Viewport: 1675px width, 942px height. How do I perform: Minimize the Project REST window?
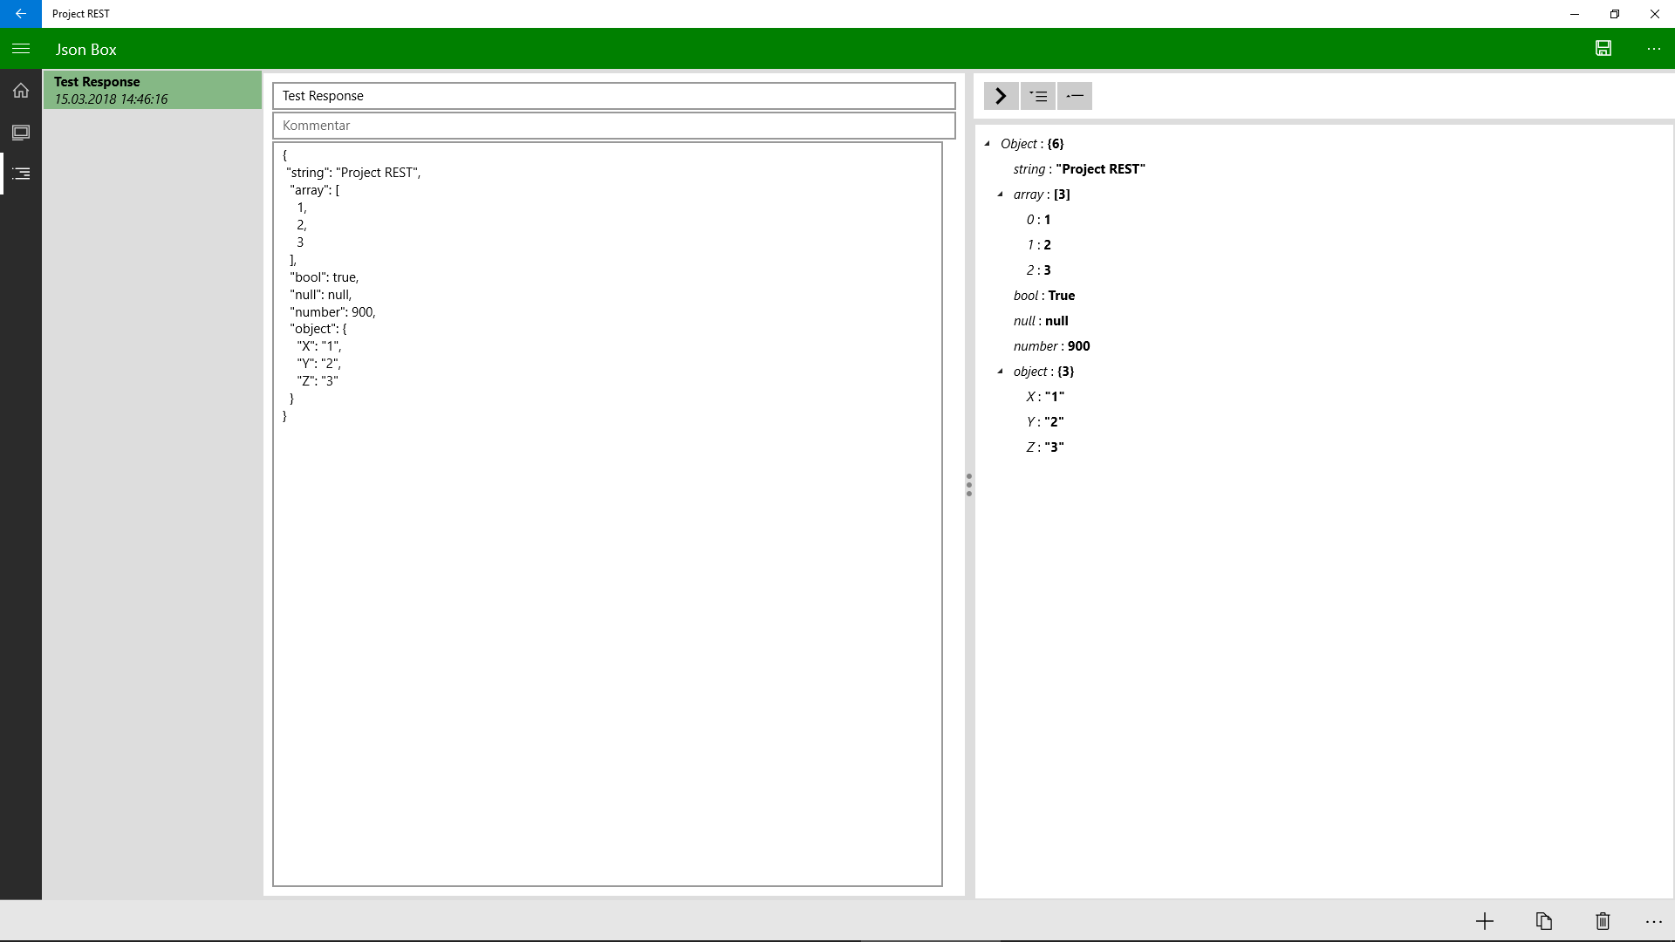point(1575,14)
